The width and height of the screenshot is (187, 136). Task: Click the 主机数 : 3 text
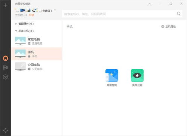(21, 15)
